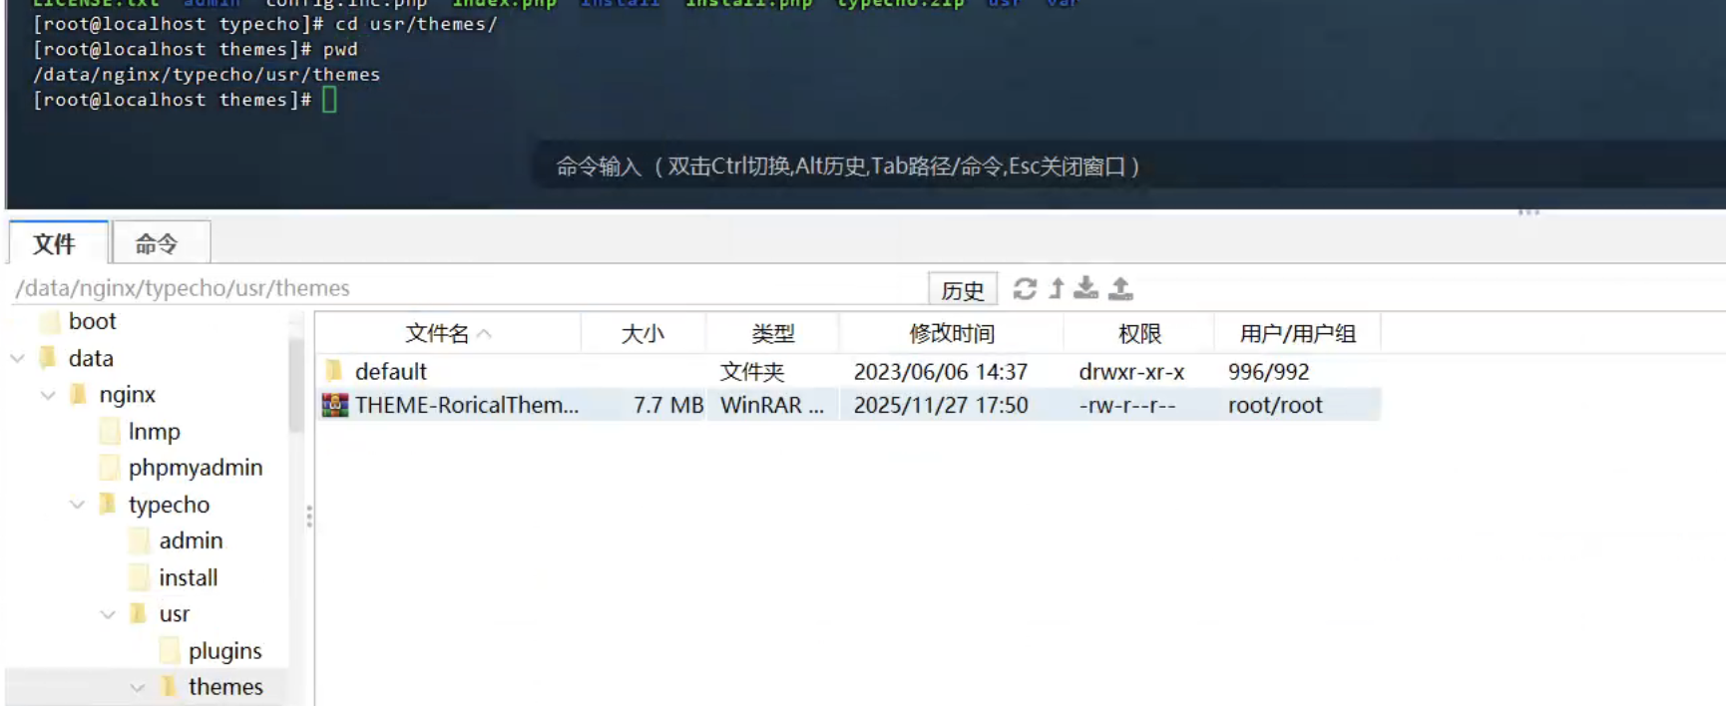The image size is (1726, 706).
Task: Collapse the nginx tree node
Action: (47, 395)
